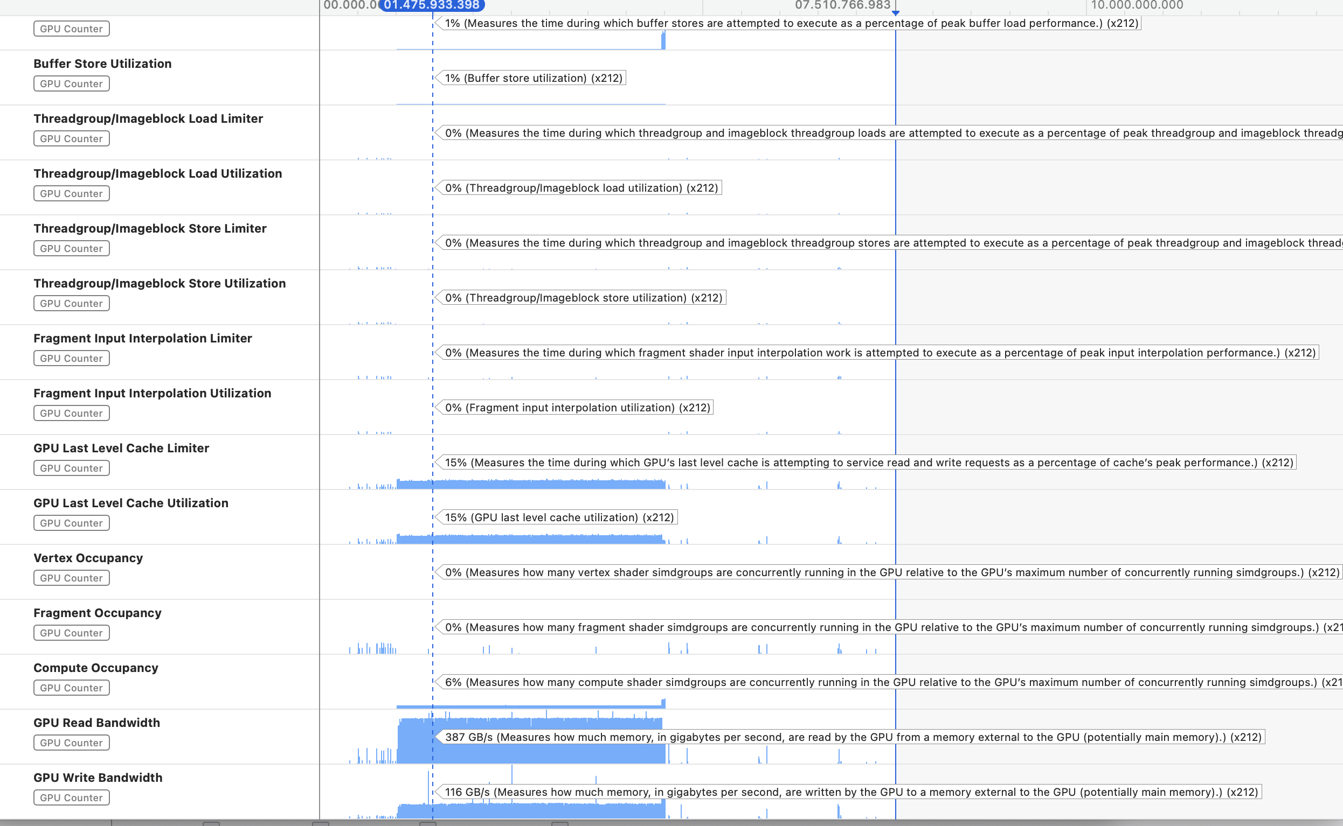Select the Threadgroup/Imageblock Load Limiter track

pyautogui.click(x=148, y=118)
